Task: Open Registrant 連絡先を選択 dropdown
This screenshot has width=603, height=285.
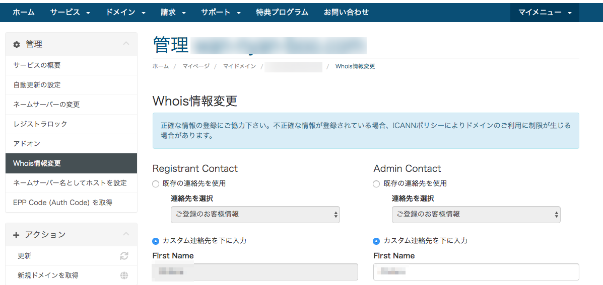Action: tap(255, 215)
